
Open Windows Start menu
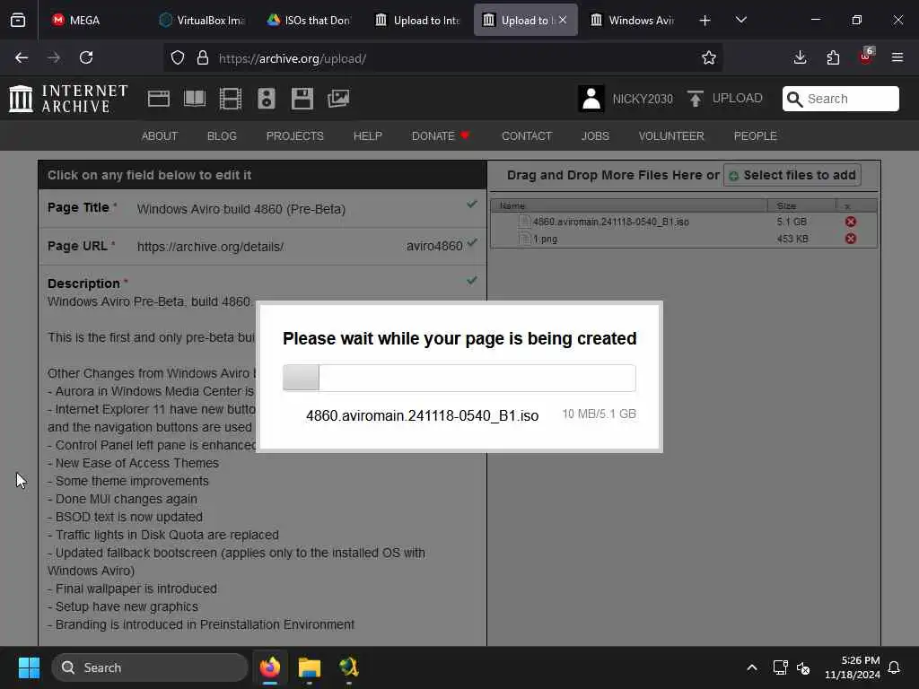click(x=29, y=667)
